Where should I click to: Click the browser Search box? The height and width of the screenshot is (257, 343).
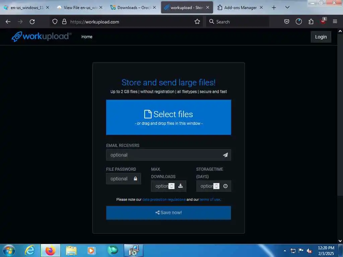[x=237, y=22]
